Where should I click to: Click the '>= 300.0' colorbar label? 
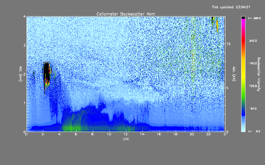tap(254, 18)
